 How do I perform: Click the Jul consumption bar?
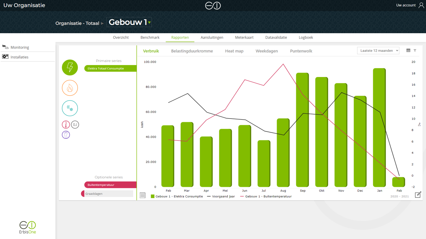click(264, 164)
